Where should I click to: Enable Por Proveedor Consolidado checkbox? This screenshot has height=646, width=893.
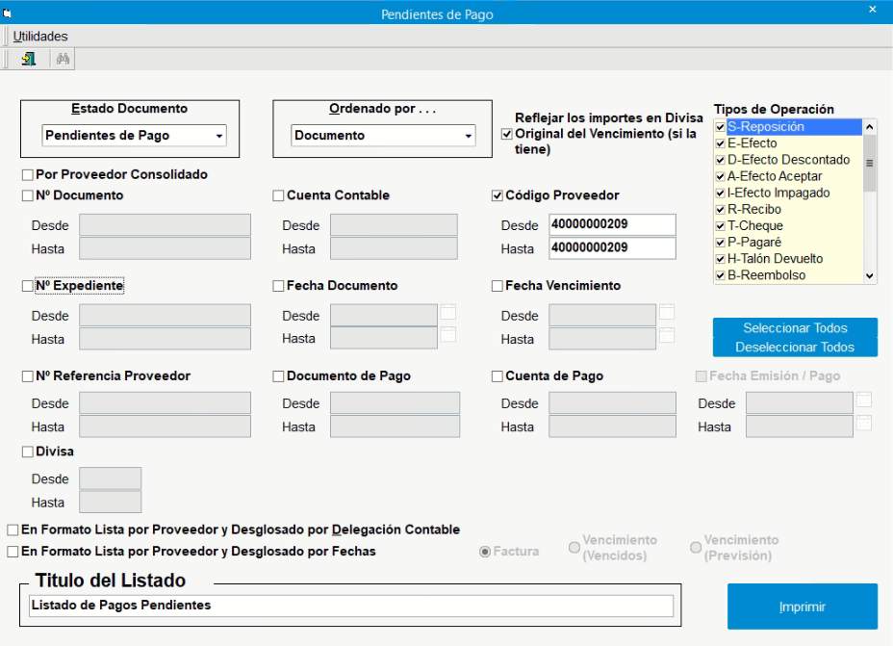point(27,175)
